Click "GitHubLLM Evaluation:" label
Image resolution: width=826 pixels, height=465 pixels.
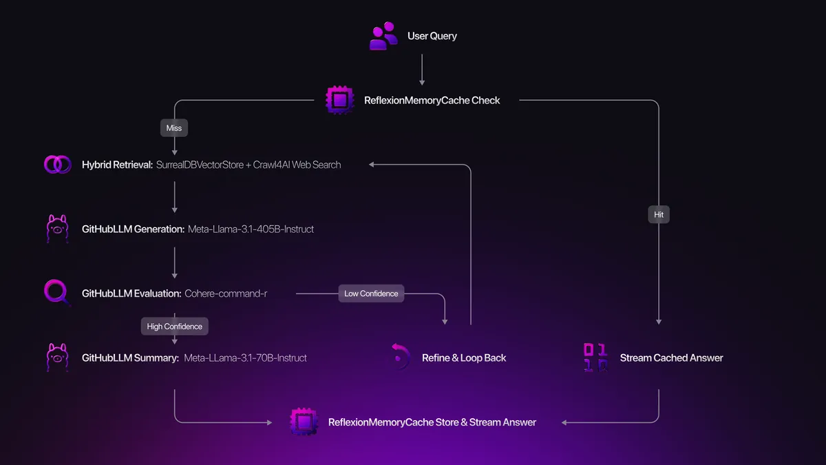131,293
